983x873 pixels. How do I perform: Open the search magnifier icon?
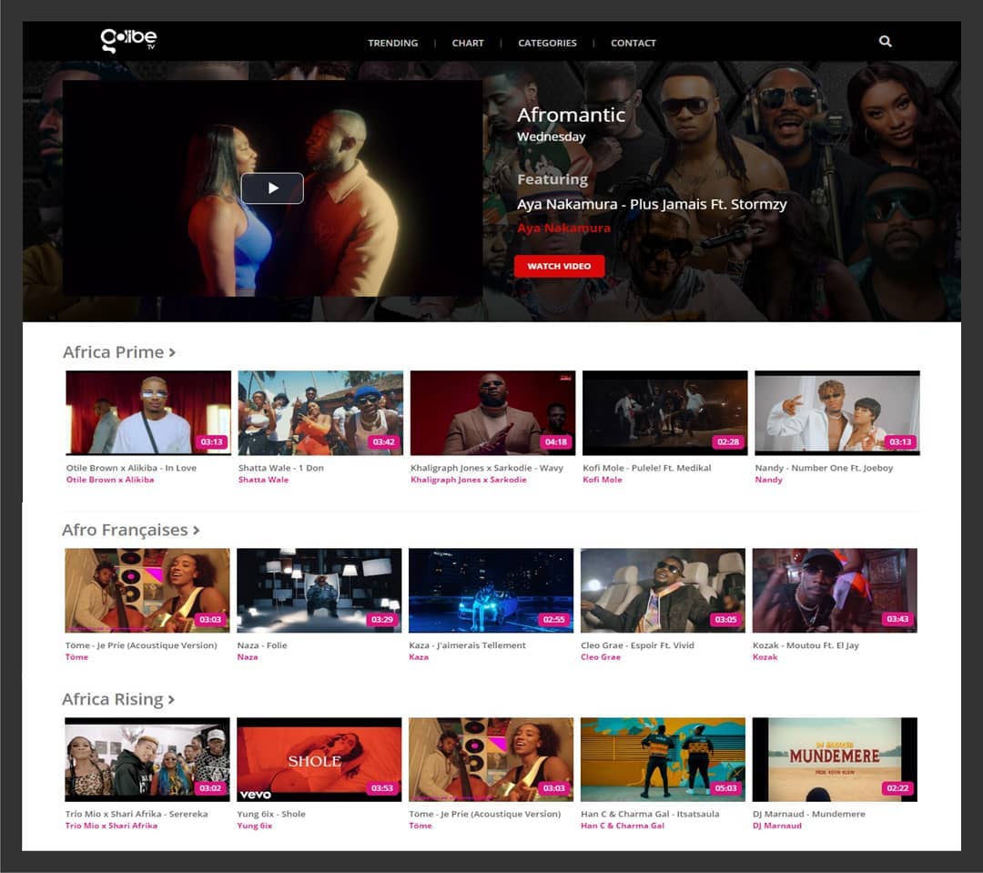pos(886,41)
